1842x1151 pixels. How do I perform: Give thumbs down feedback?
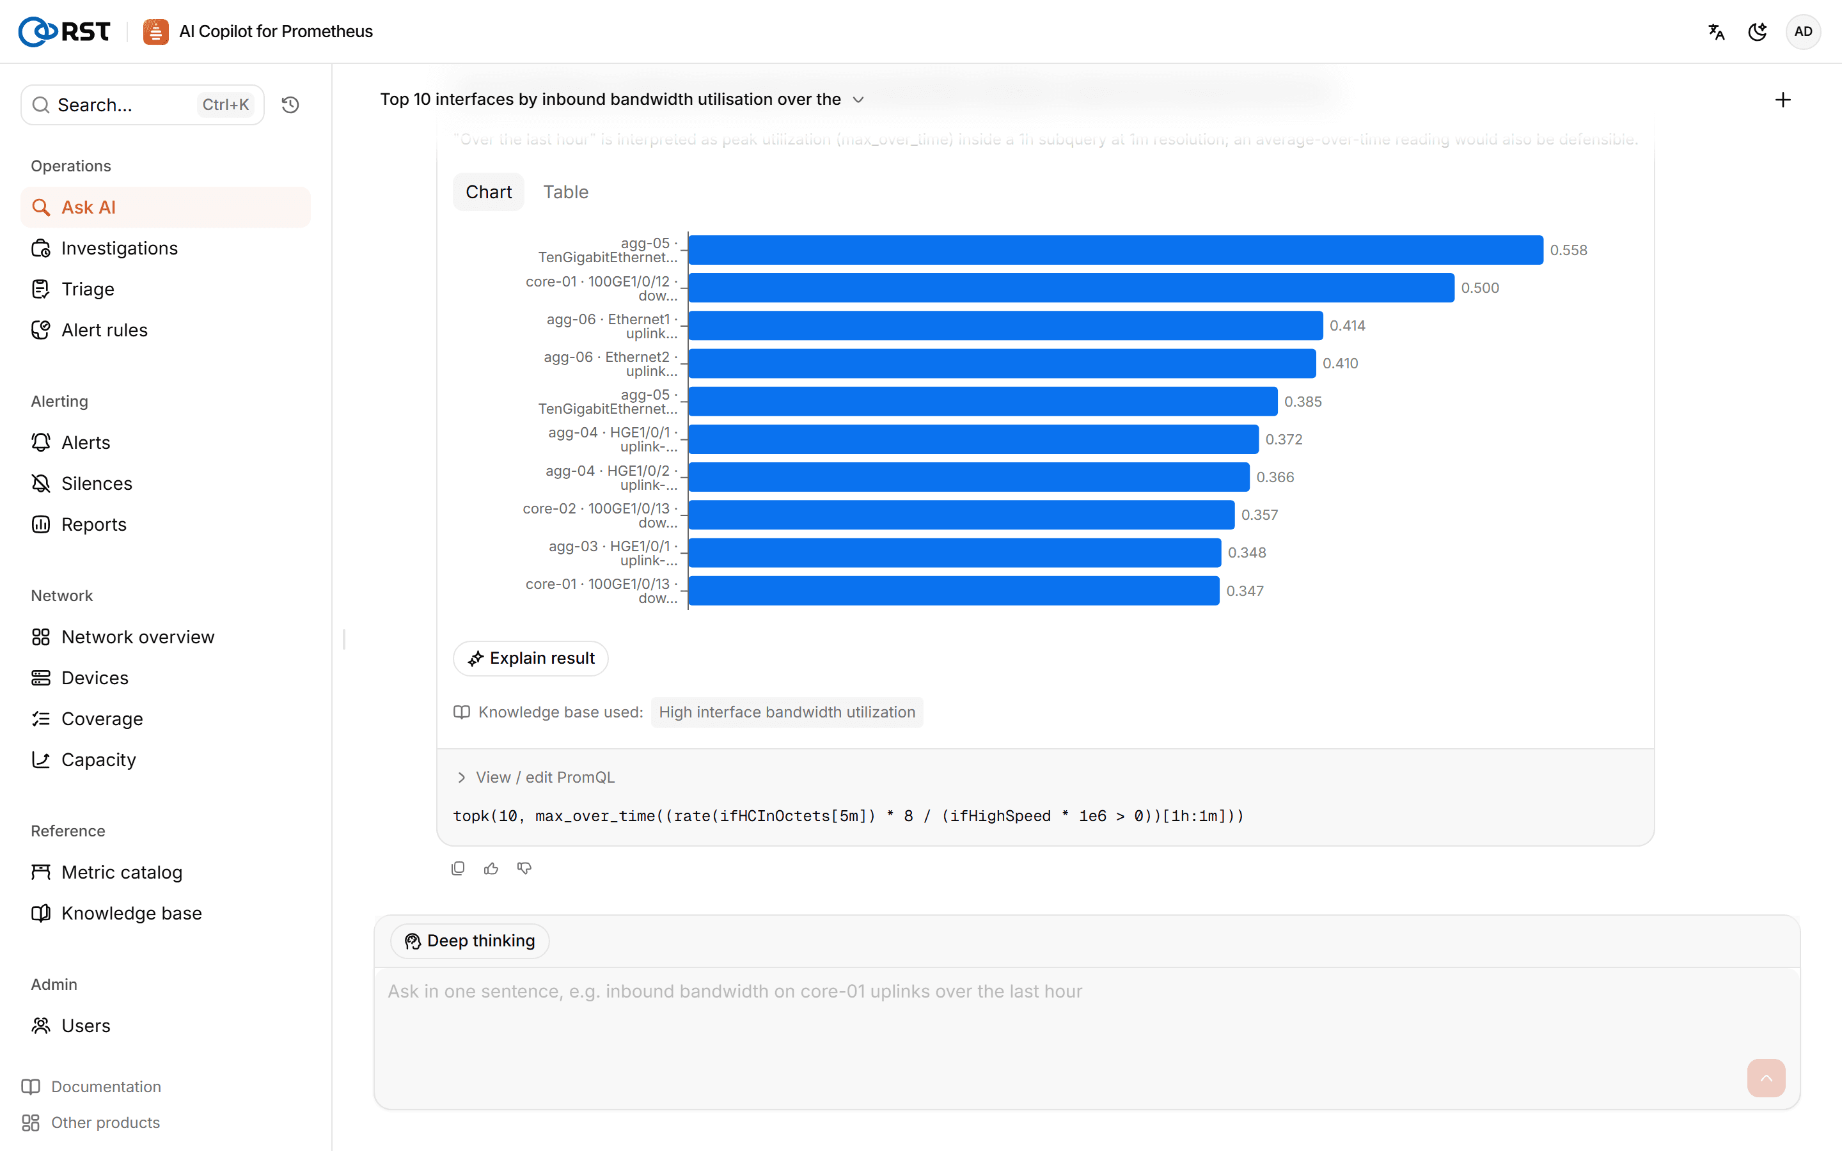click(x=524, y=868)
